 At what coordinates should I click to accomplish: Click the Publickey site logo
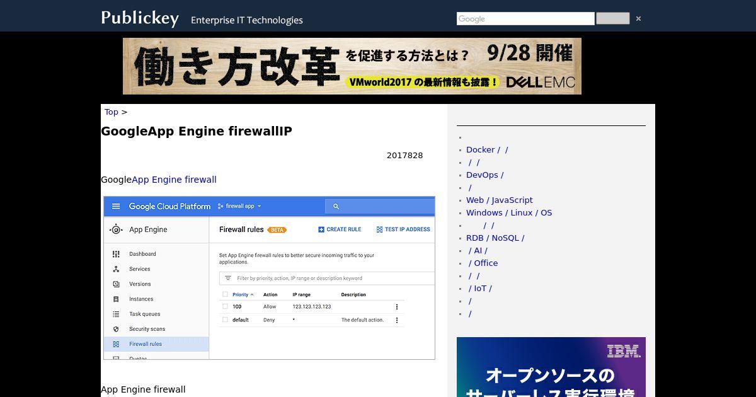140,18
